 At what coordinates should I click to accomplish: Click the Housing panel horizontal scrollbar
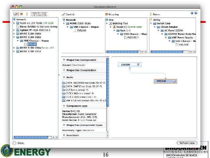(122, 51)
